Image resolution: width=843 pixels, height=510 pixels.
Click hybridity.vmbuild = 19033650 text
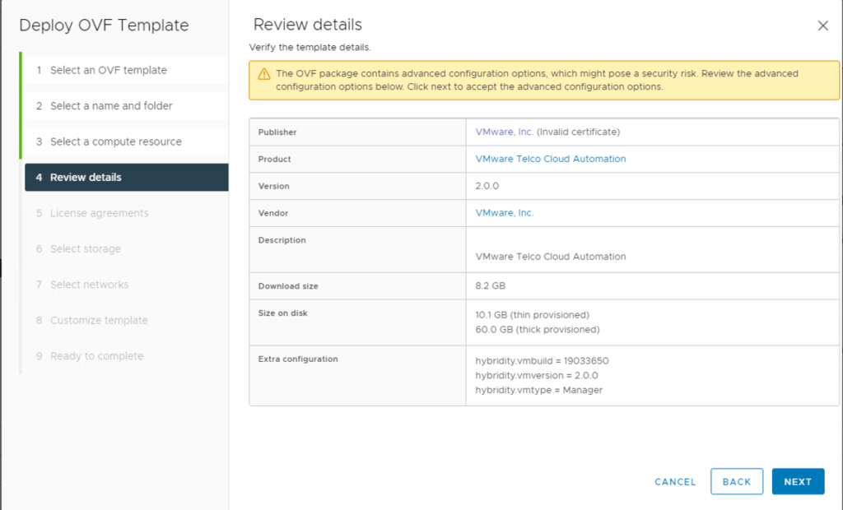click(542, 360)
